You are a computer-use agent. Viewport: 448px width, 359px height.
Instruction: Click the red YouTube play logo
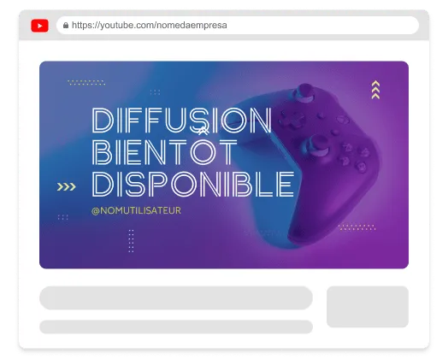pyautogui.click(x=39, y=26)
